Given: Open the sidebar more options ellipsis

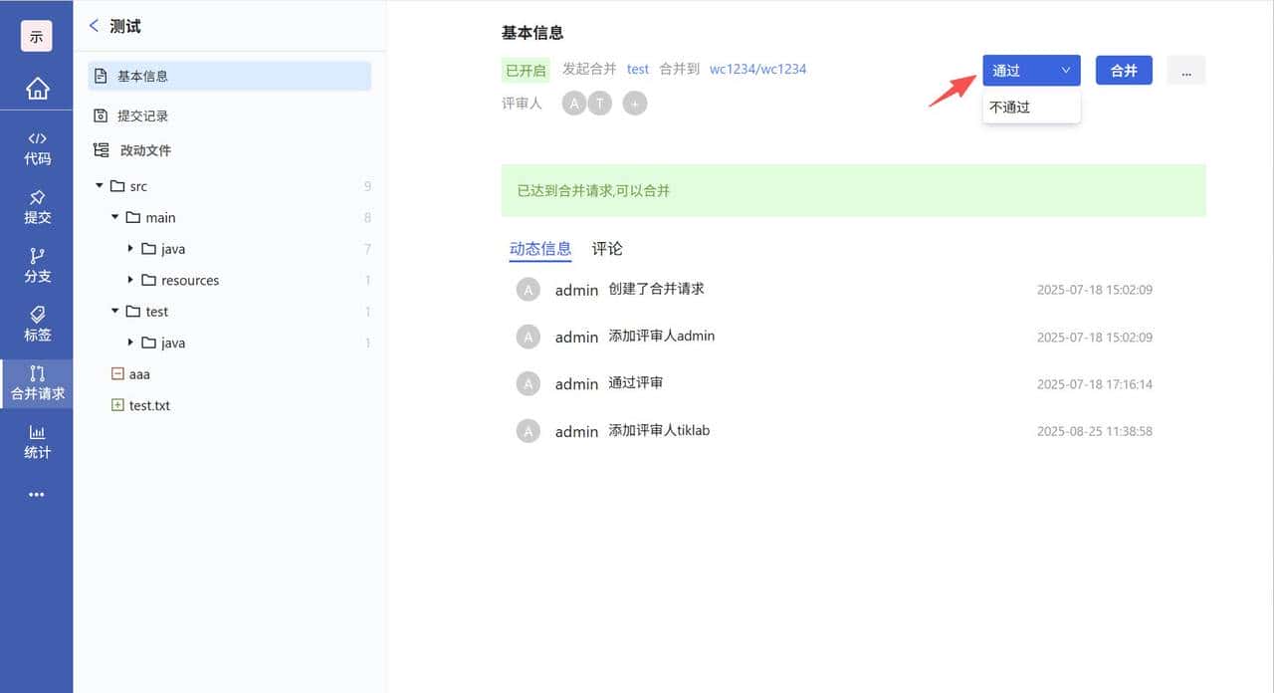Looking at the screenshot, I should [x=37, y=495].
